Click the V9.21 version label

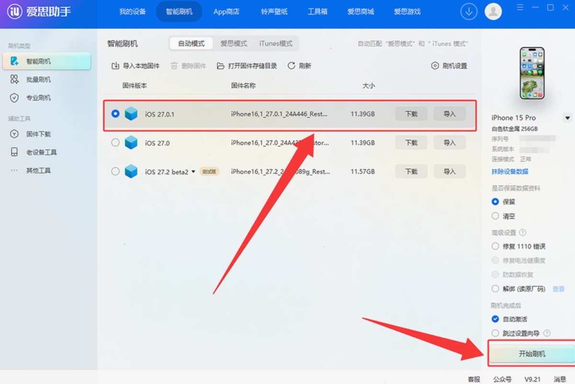532,379
